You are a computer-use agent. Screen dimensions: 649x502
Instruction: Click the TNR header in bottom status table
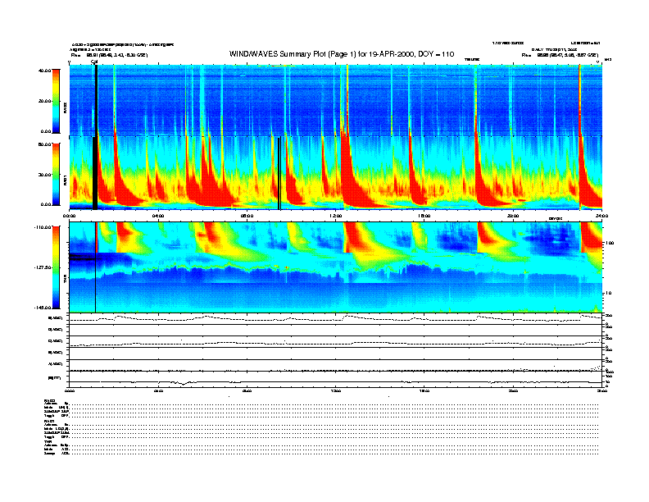pyautogui.click(x=48, y=442)
